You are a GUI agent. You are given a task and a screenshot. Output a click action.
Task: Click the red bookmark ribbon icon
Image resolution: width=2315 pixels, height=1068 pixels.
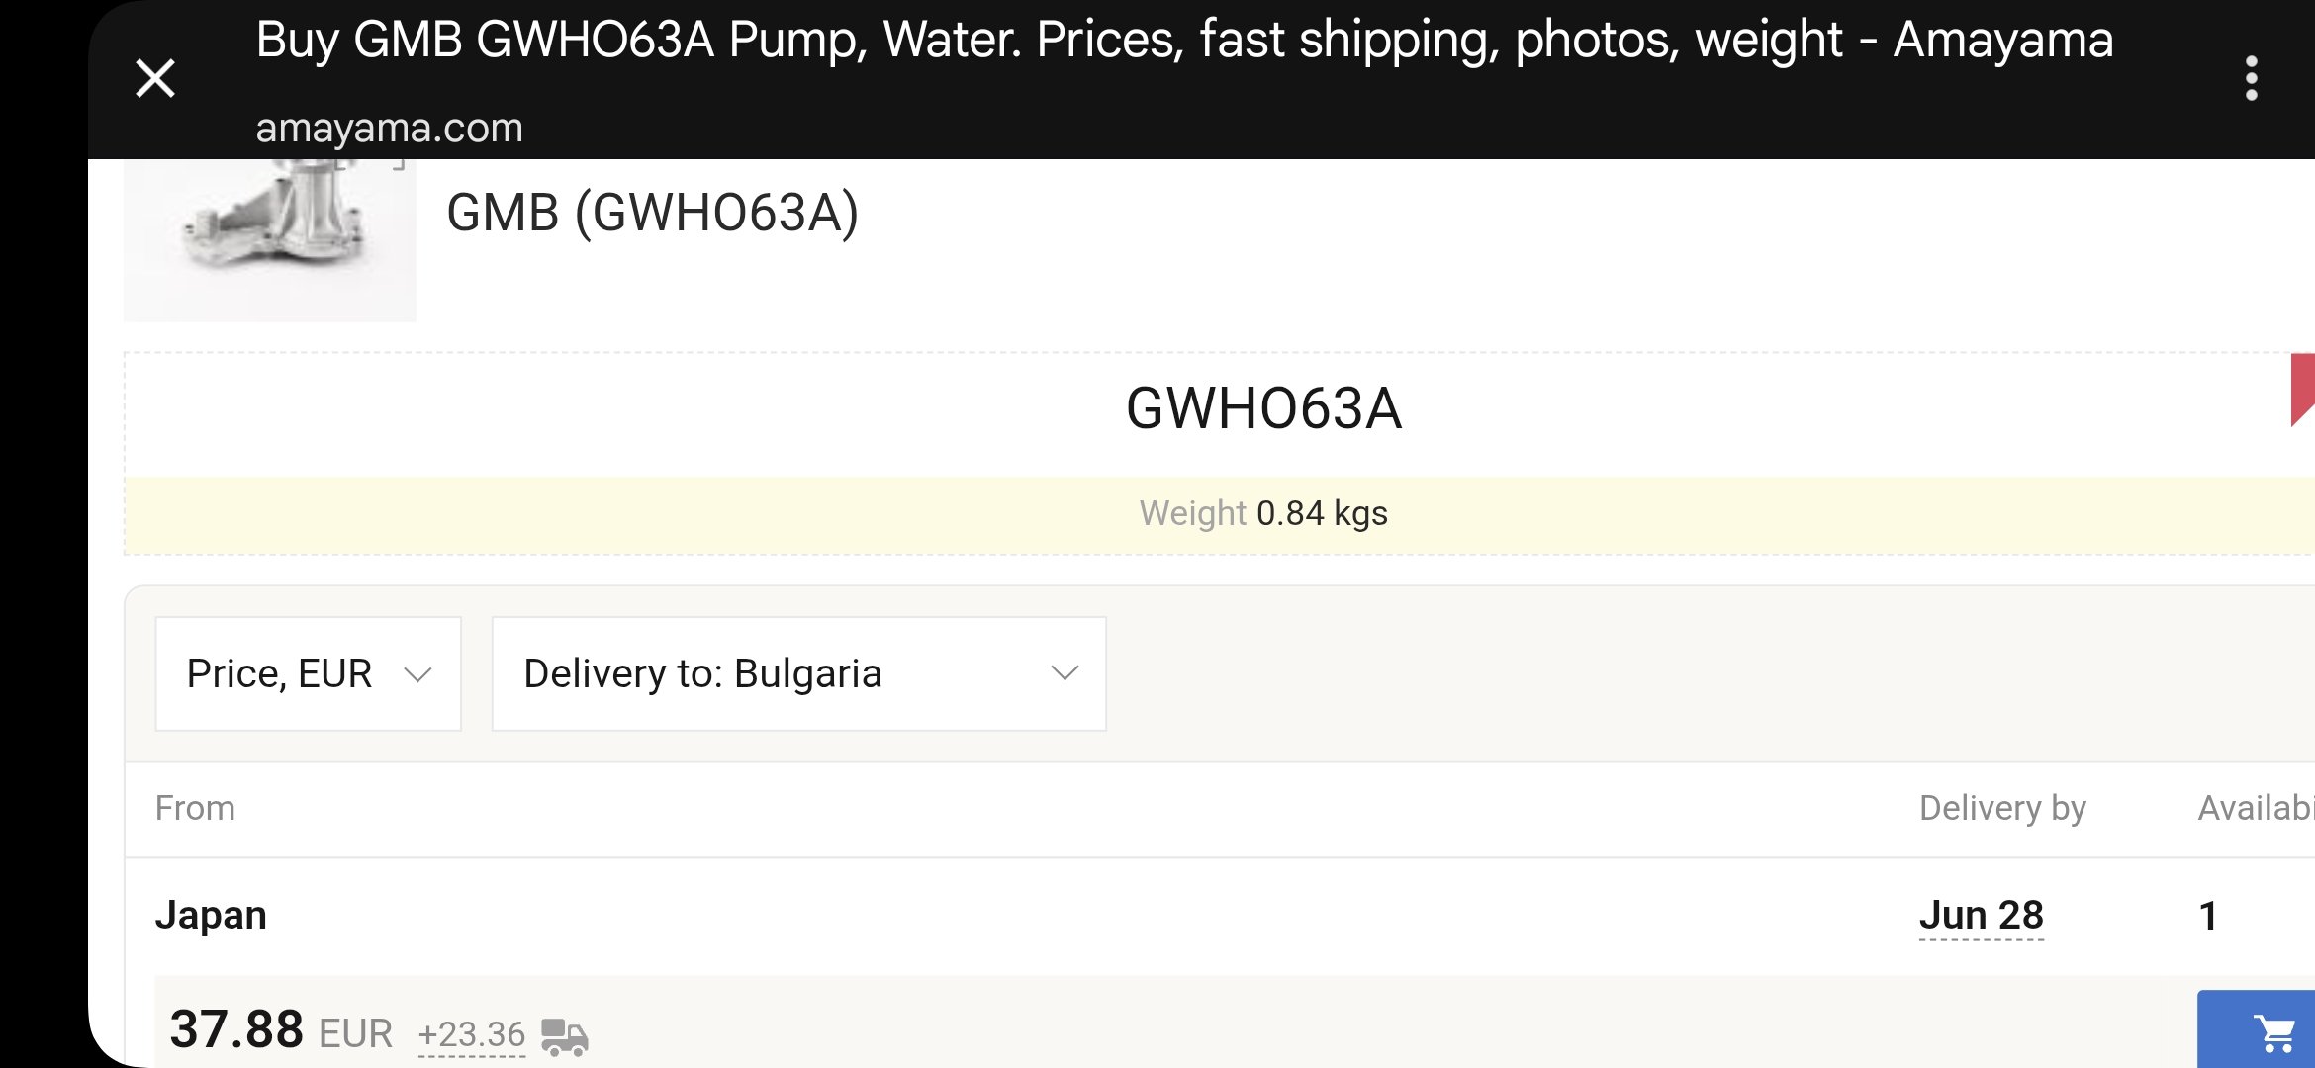[2302, 390]
